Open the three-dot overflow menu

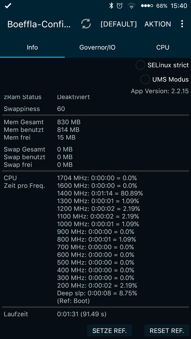point(182,24)
